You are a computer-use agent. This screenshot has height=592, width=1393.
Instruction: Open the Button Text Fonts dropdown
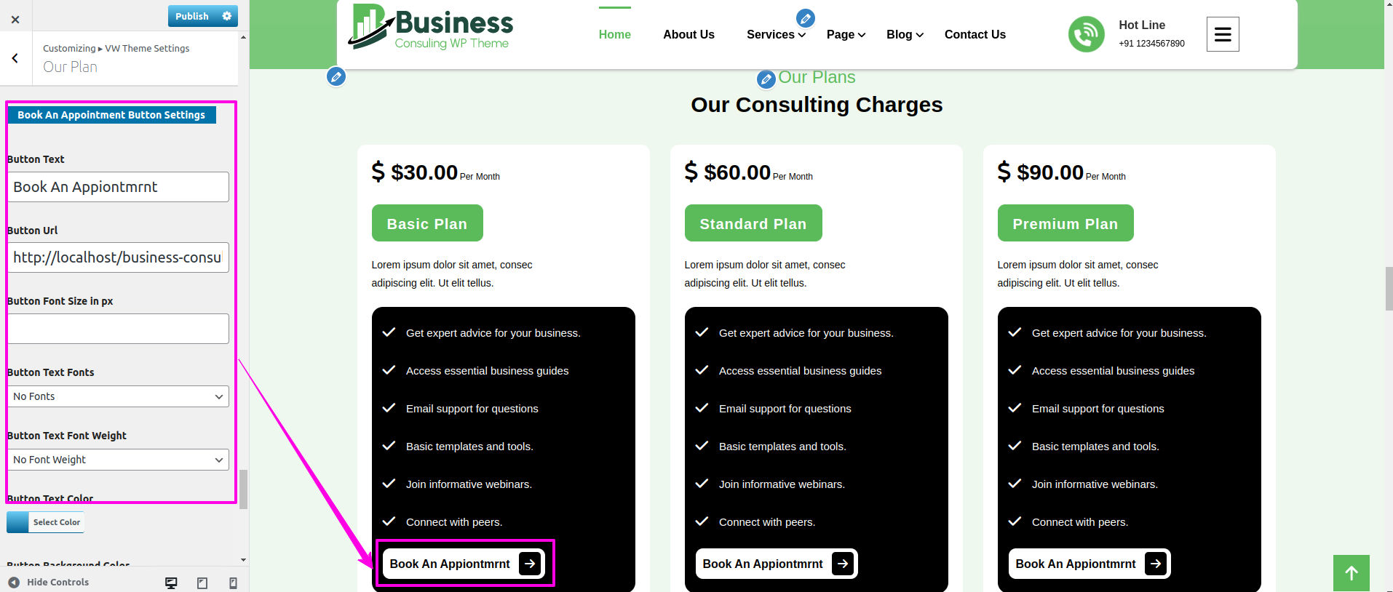[118, 396]
